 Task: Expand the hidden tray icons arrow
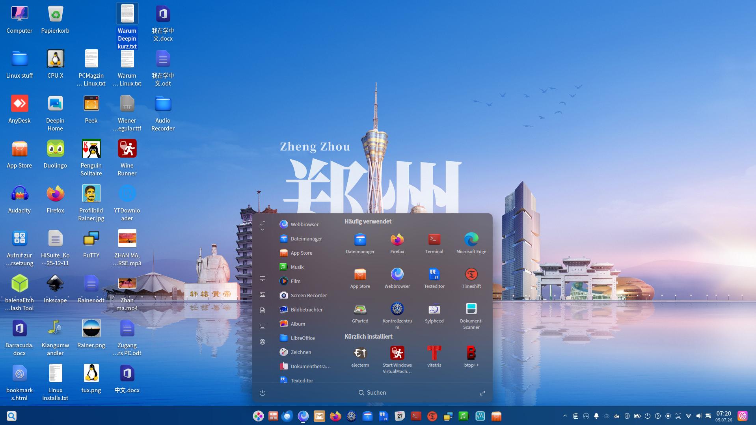point(565,416)
